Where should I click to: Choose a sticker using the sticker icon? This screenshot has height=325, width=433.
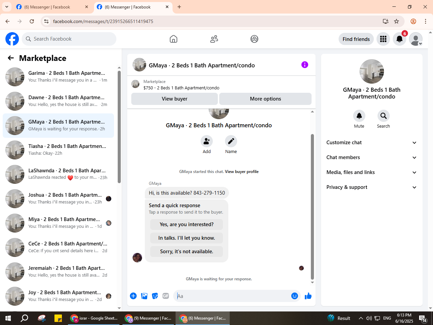[x=155, y=296]
